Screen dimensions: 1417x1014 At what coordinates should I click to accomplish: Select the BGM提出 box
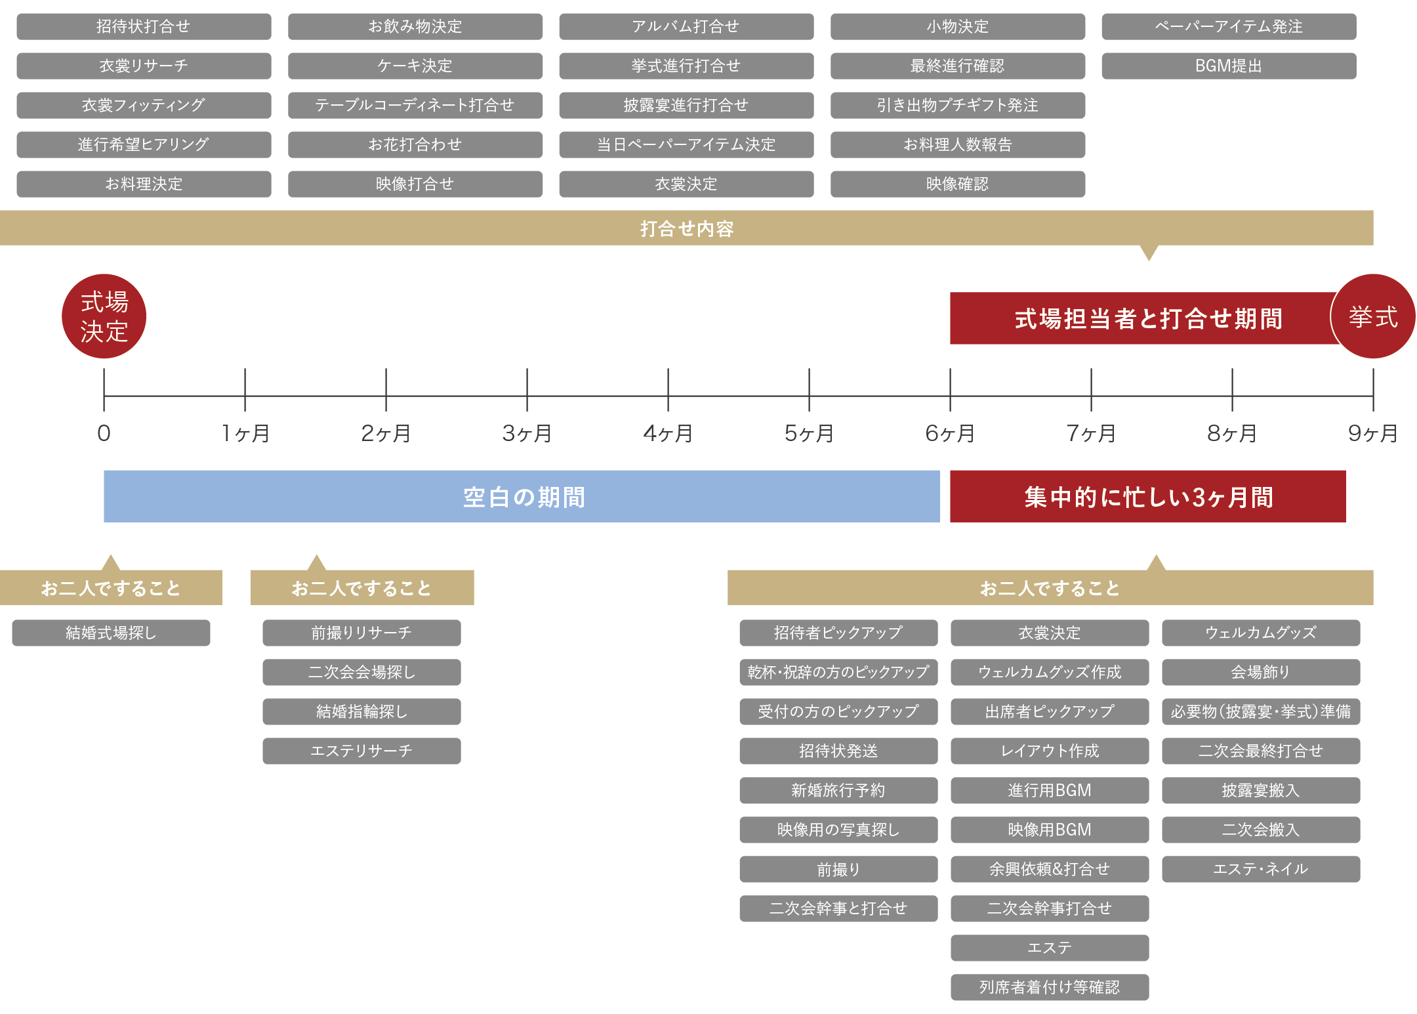point(1229,66)
